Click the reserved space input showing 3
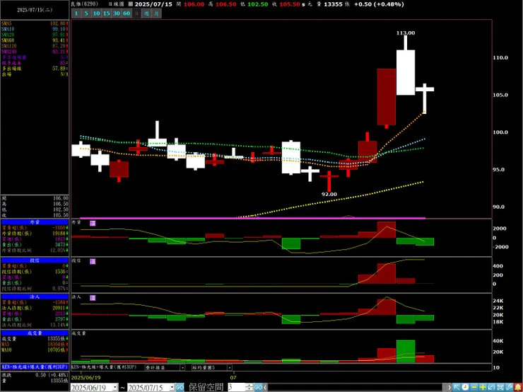 click(x=237, y=387)
